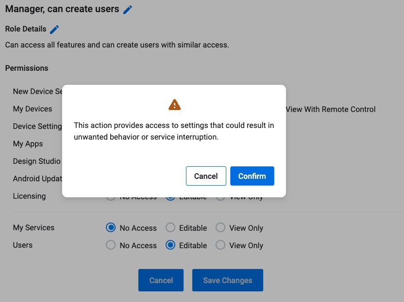
Task: Select No Access for My Services
Action: point(111,228)
